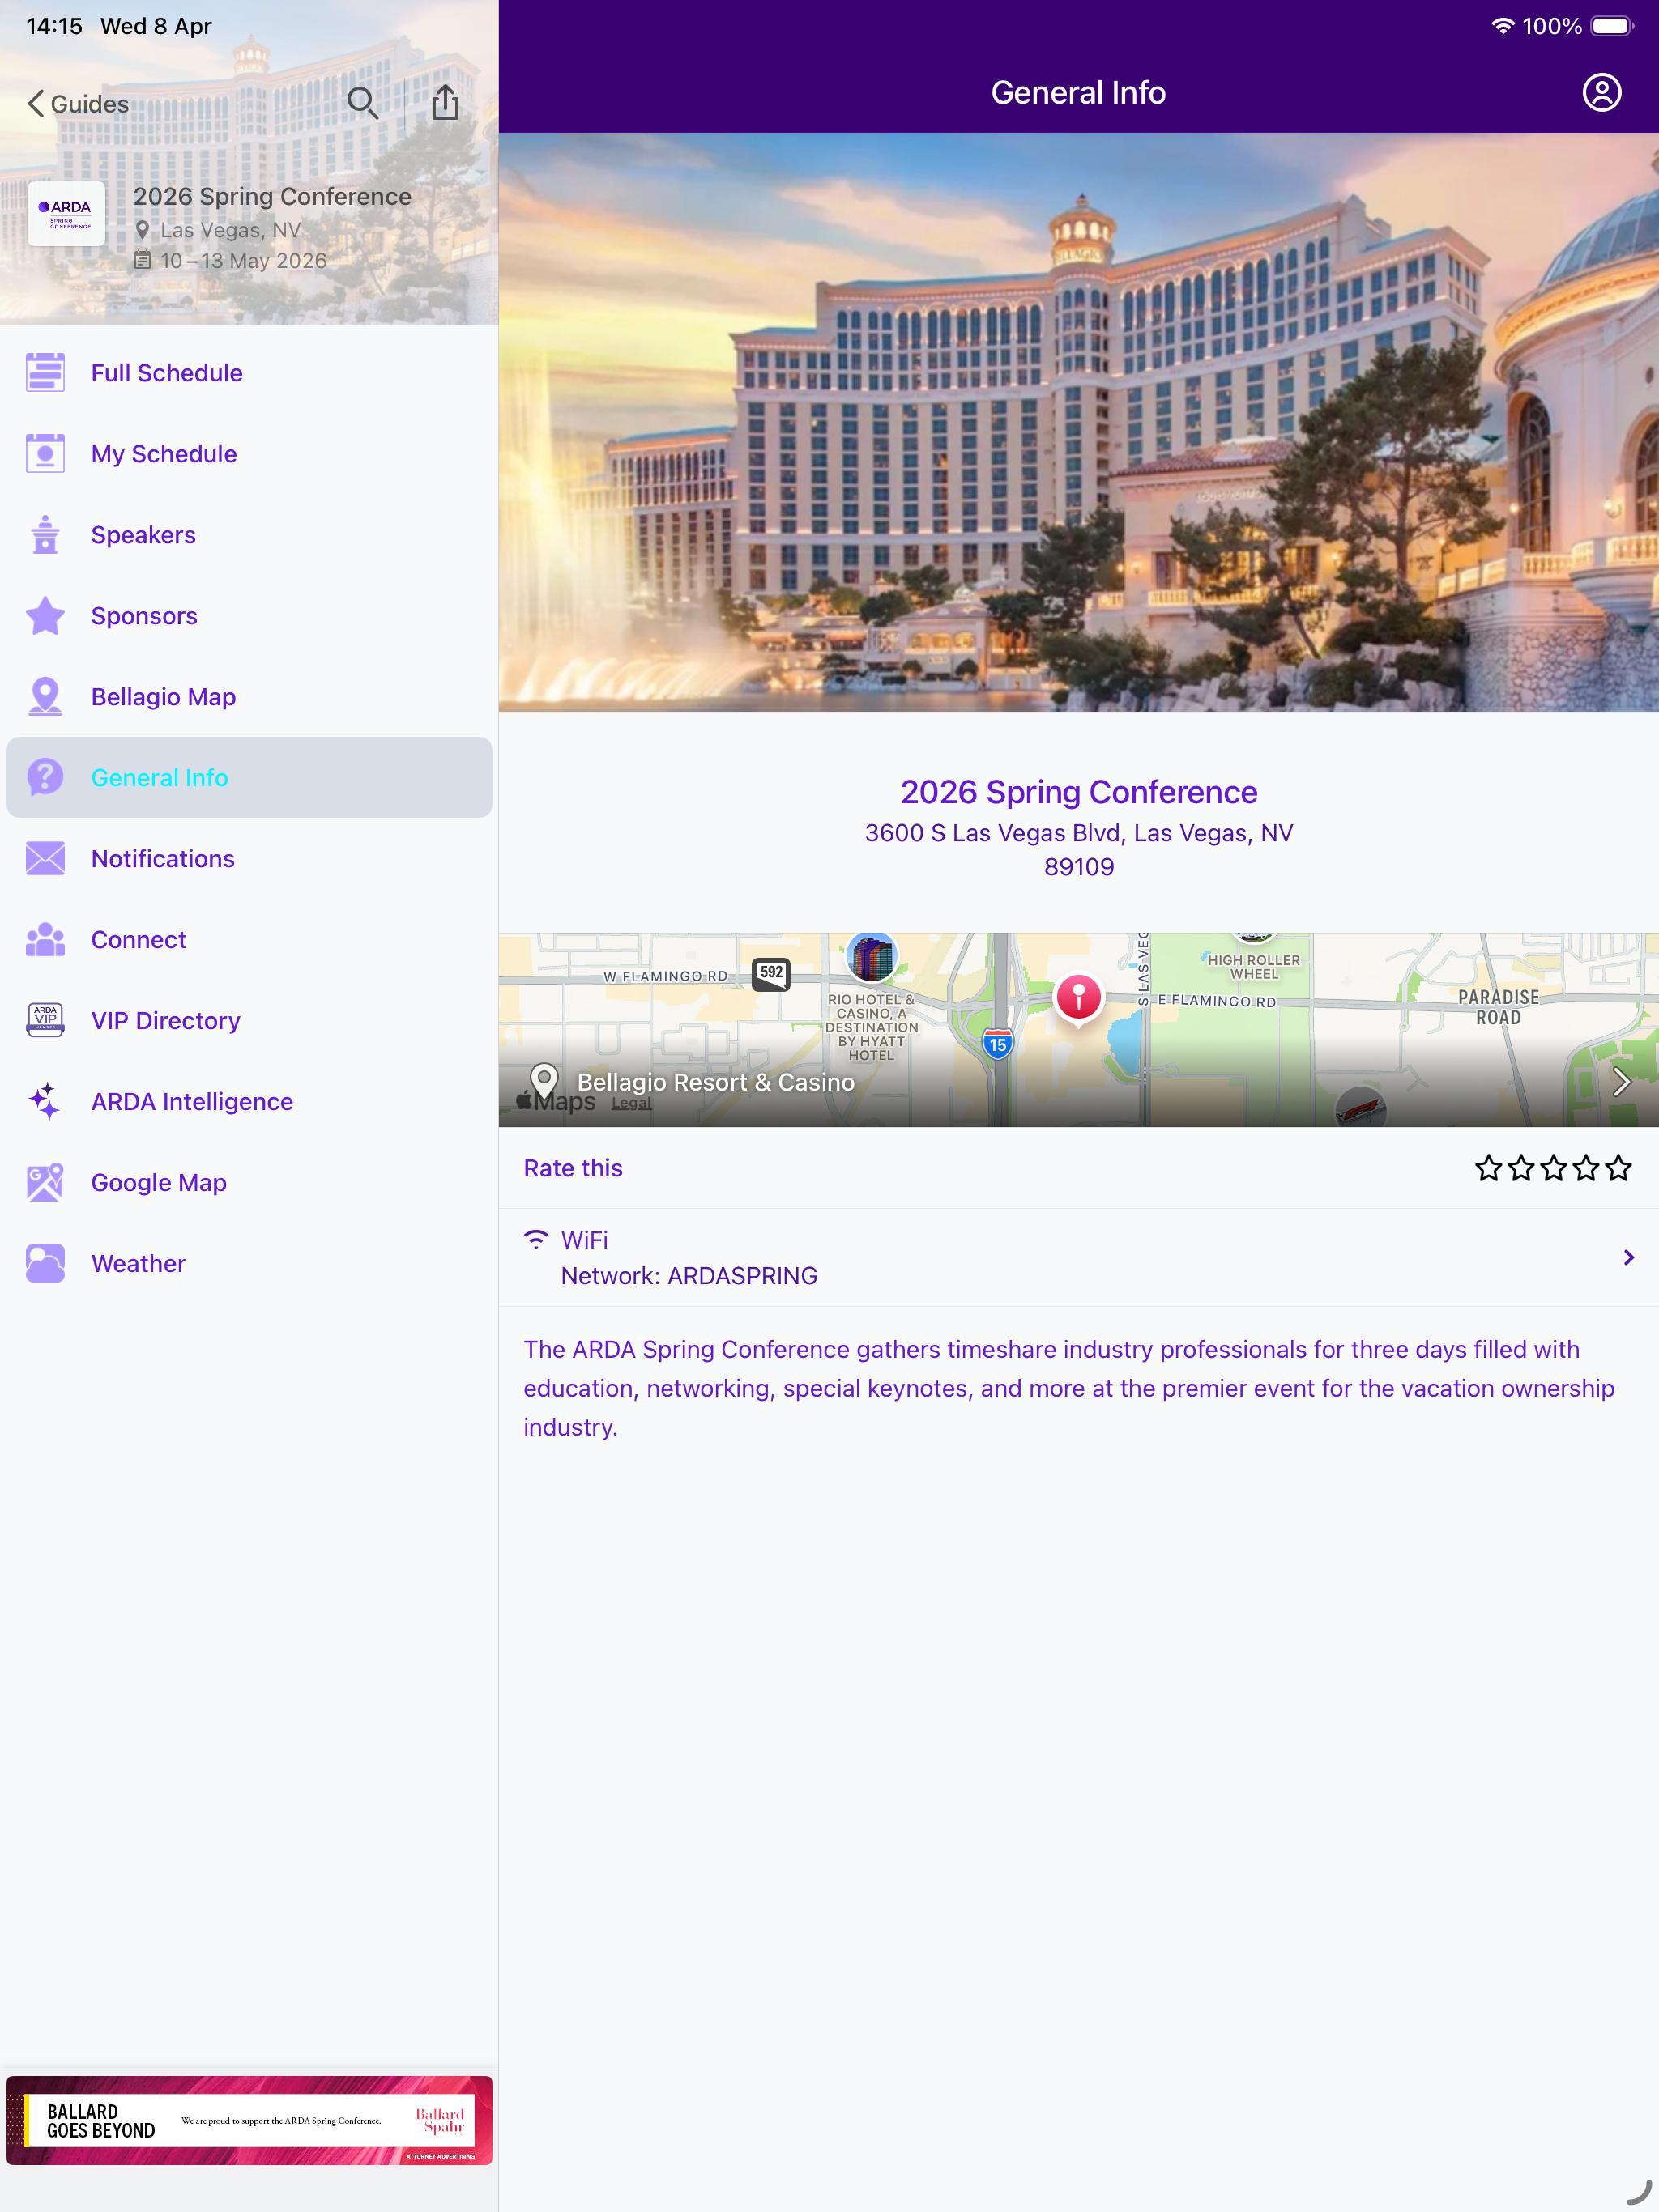Tap the Rio Hotel marker on map
This screenshot has height=2212, width=1659.
(x=871, y=955)
